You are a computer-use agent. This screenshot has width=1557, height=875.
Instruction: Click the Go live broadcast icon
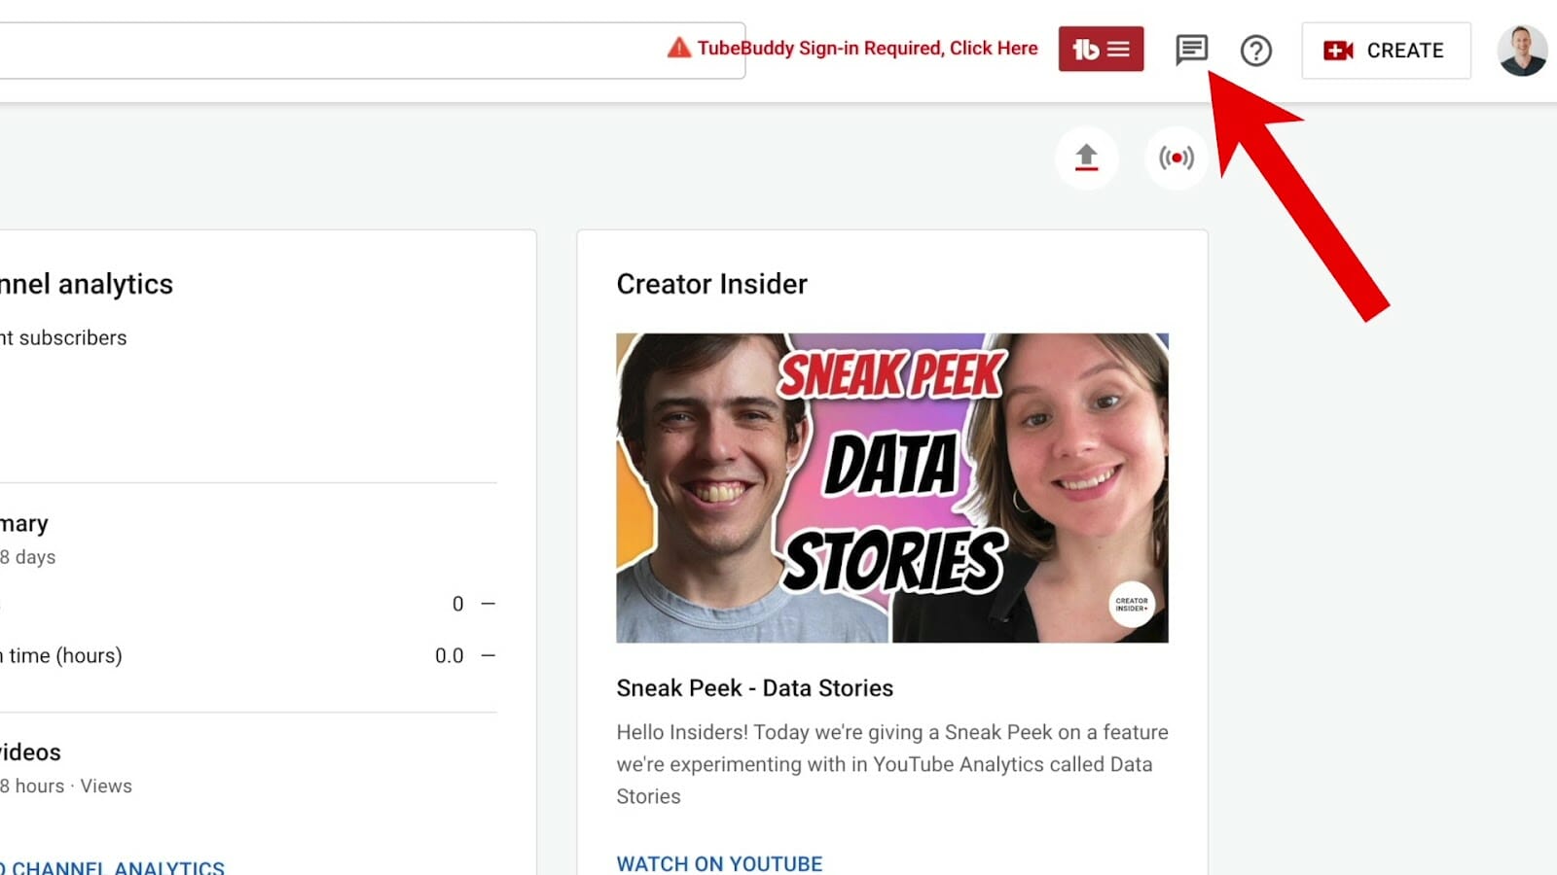coord(1177,157)
